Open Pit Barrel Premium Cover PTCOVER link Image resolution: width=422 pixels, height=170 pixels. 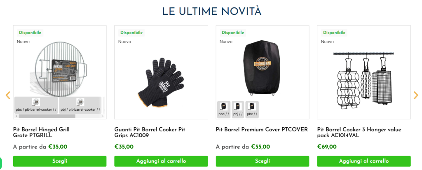pos(262,130)
